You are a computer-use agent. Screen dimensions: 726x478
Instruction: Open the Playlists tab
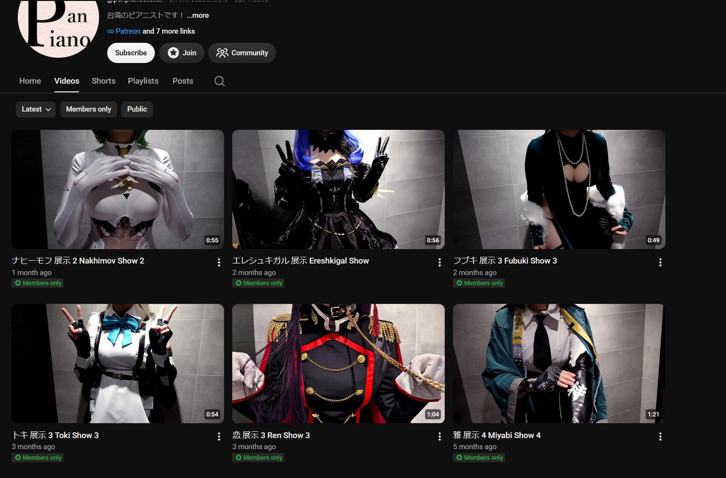coord(143,81)
